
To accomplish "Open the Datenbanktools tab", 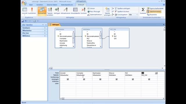I will click(x=67, y=5).
